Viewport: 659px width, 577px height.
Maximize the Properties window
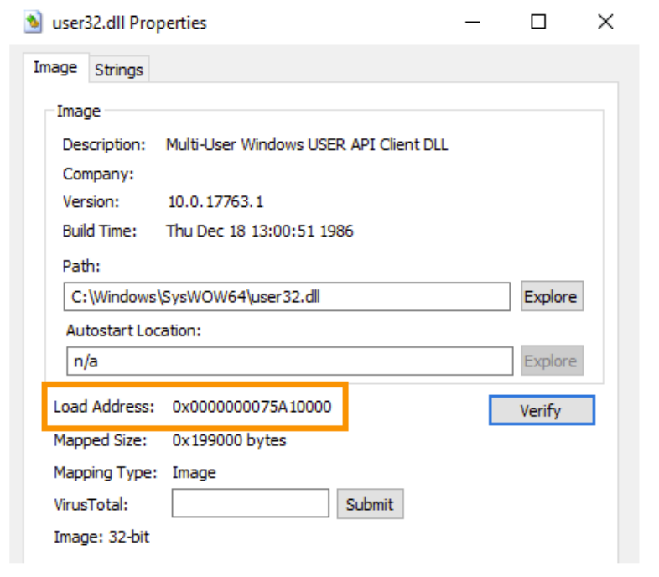coord(538,22)
